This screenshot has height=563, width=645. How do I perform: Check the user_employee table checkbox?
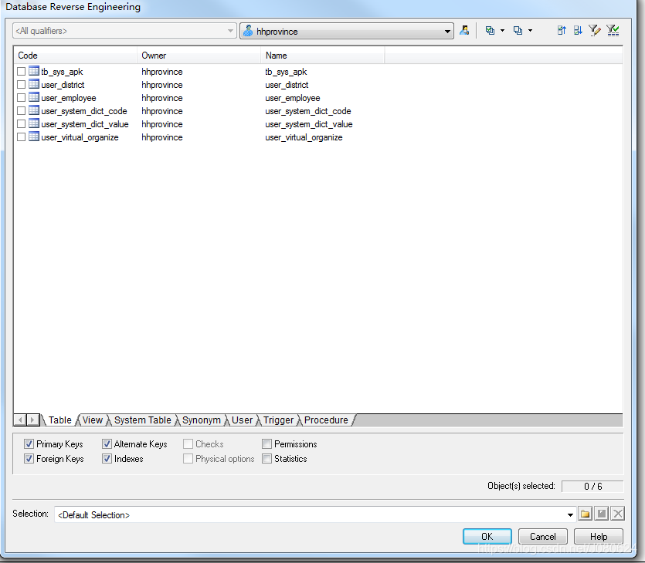[22, 98]
